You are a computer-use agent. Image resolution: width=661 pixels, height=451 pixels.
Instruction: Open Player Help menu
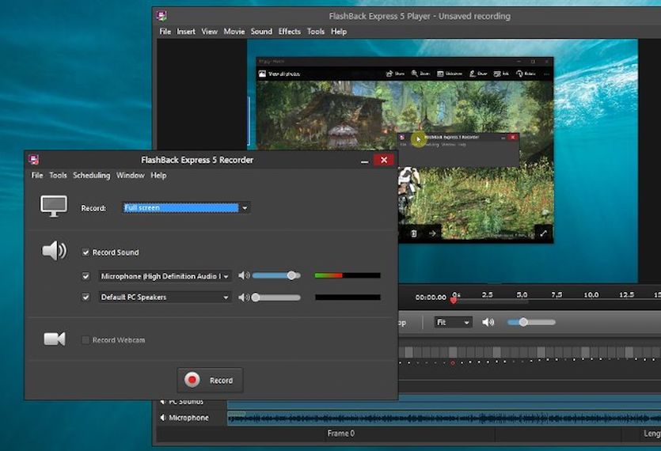click(x=339, y=32)
